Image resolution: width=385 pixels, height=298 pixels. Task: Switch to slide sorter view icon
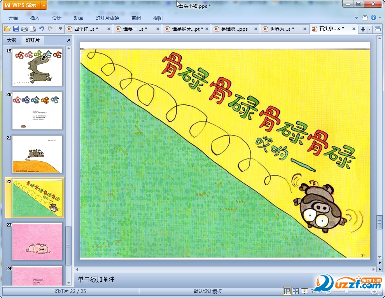pyautogui.click(x=296, y=291)
